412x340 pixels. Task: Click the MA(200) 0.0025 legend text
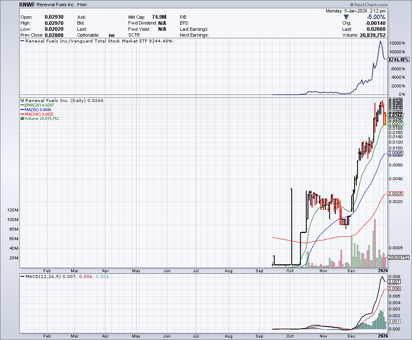click(x=39, y=114)
